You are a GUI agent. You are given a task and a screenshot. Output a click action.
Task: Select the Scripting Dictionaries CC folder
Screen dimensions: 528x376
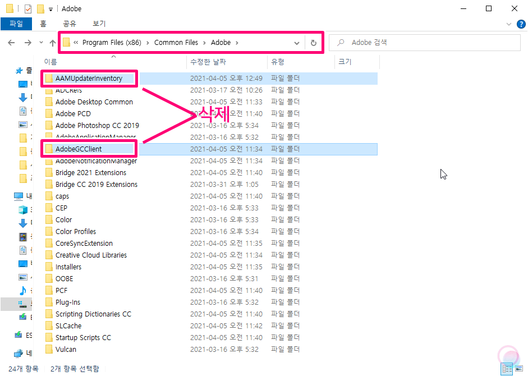click(x=93, y=314)
